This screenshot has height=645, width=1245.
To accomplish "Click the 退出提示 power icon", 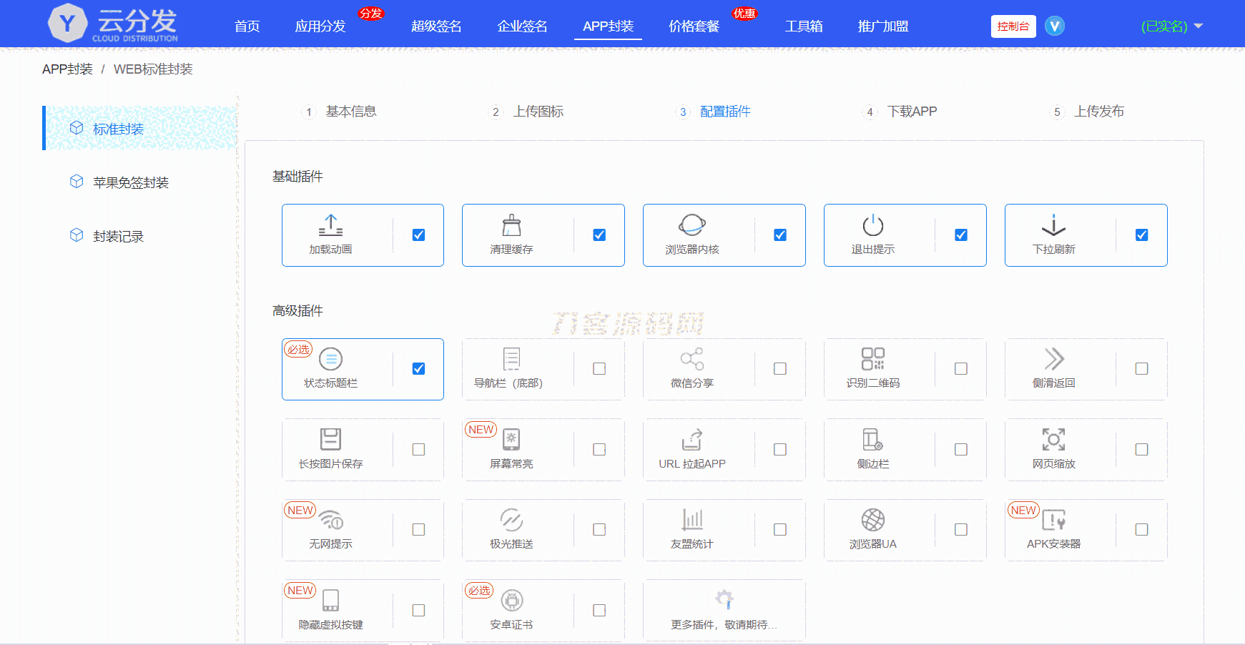I will click(x=873, y=225).
